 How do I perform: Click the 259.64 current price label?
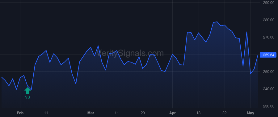[268, 55]
